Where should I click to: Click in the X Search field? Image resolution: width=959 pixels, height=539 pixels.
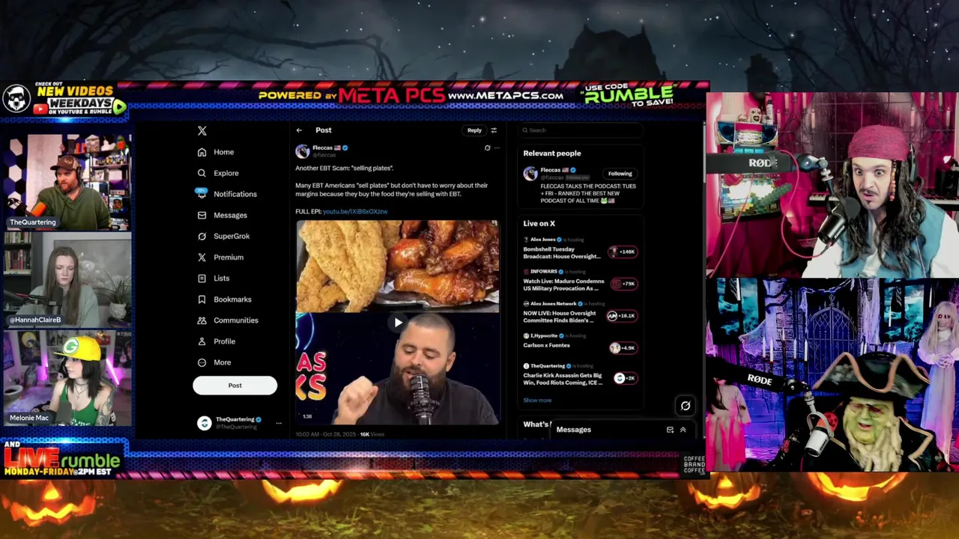pyautogui.click(x=581, y=130)
